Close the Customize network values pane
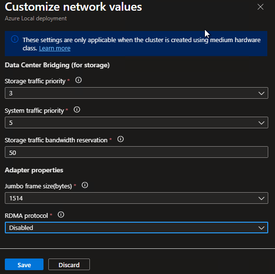Screen dimensions: 275x274 click(261, 7)
